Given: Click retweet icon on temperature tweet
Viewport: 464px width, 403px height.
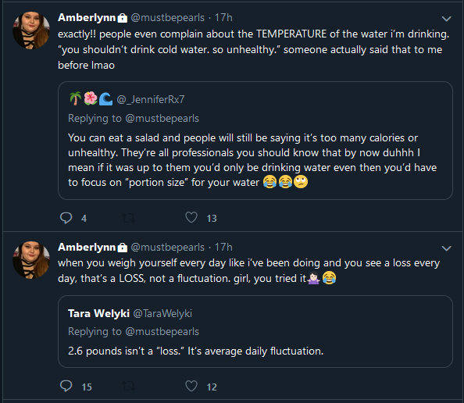Looking at the screenshot, I should pos(128,219).
